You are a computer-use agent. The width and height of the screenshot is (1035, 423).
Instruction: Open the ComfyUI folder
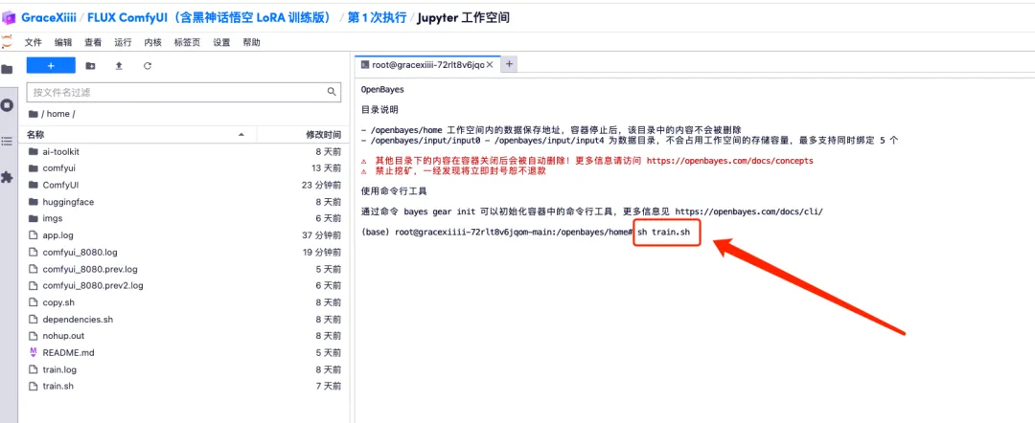(60, 185)
